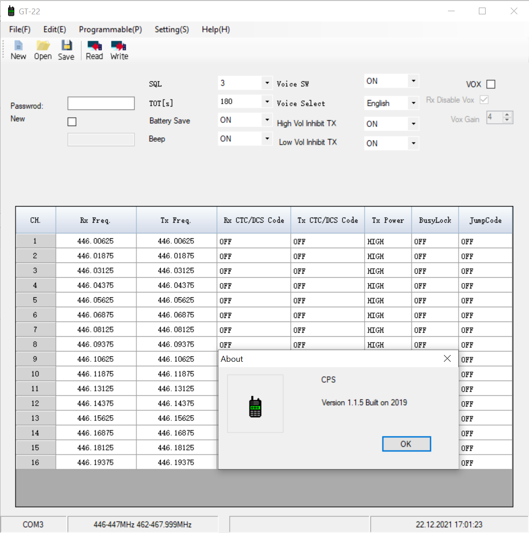Viewport: 529px width, 533px height.
Task: Click date and time in status bar
Action: point(449,525)
